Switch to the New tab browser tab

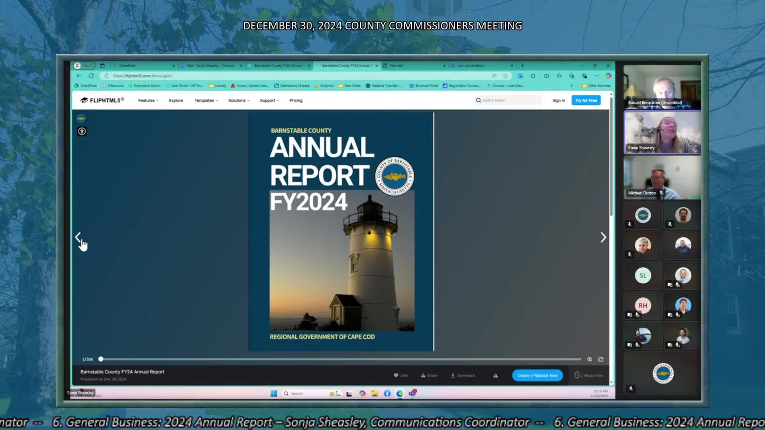(x=414, y=66)
